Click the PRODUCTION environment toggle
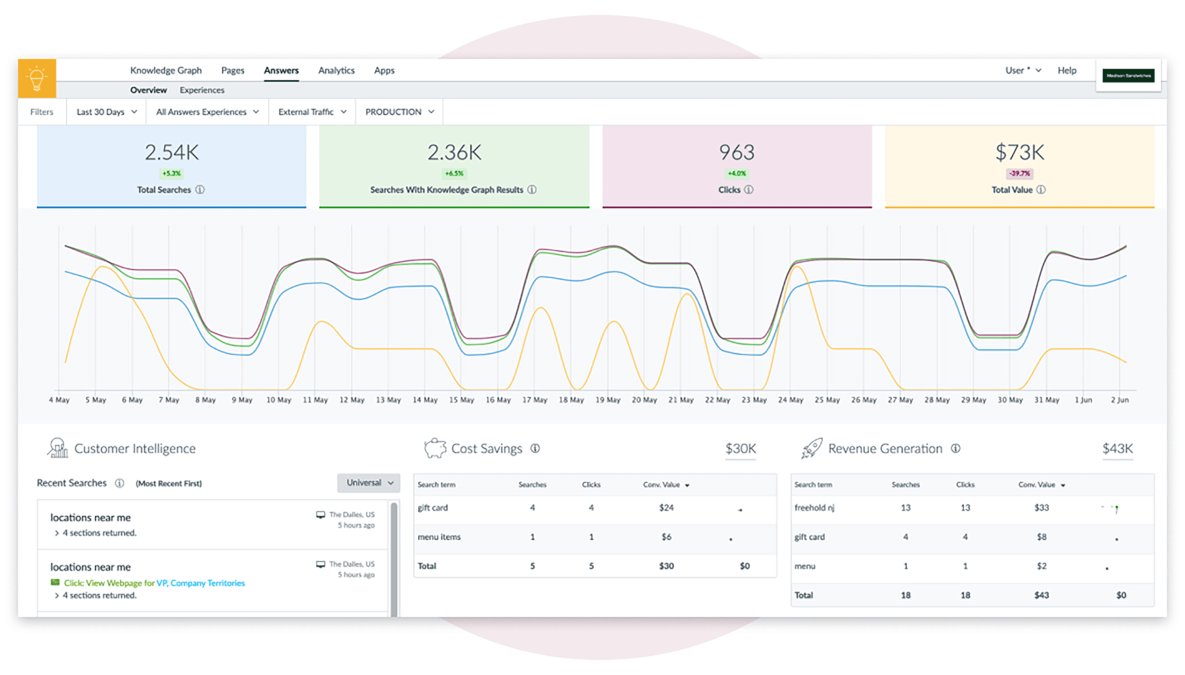 (x=399, y=112)
